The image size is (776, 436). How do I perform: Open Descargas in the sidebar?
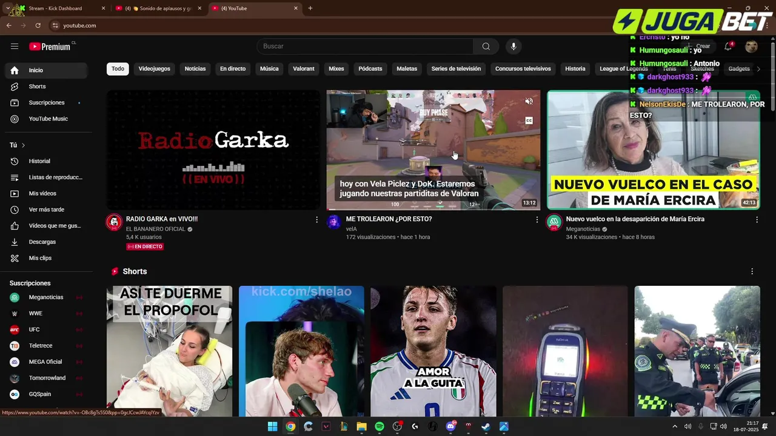coord(46,242)
